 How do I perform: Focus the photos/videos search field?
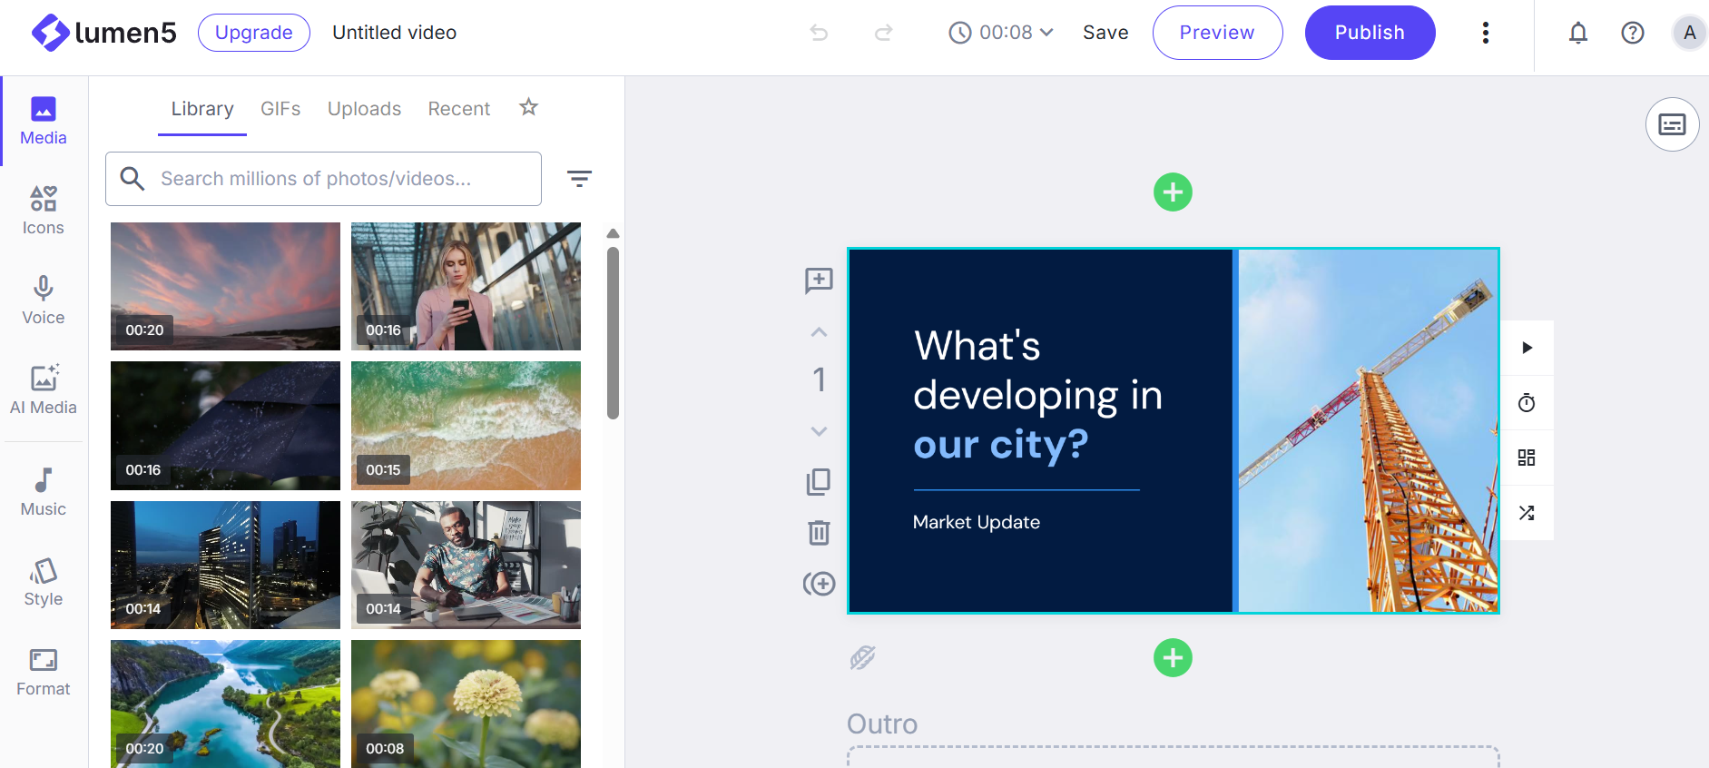click(323, 179)
